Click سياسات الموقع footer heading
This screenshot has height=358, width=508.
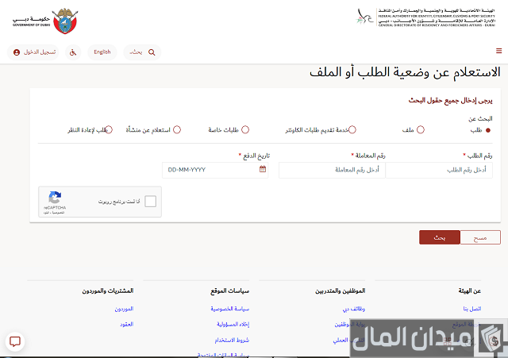coord(229,291)
